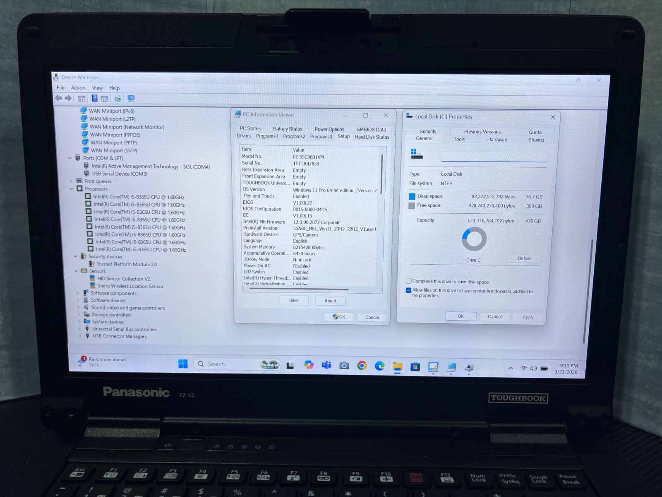Expand the Print queues node

71,181
